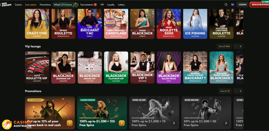Open the VIP Cashback promotion card

(50, 113)
